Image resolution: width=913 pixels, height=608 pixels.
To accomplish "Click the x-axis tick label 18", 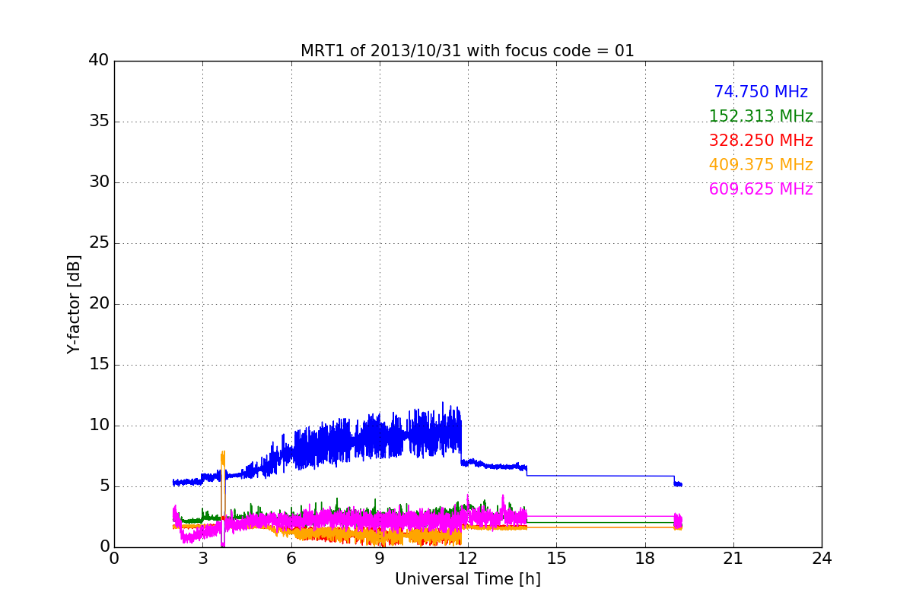I will pyautogui.click(x=645, y=559).
